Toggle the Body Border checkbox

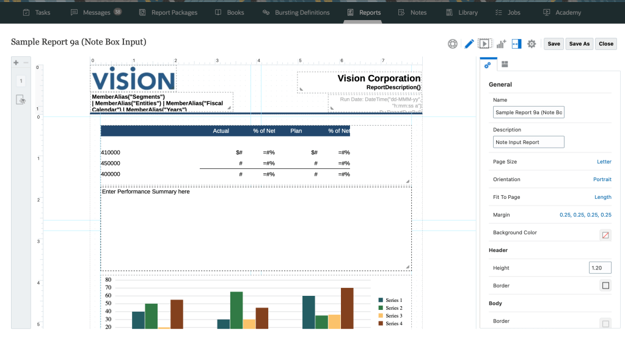pyautogui.click(x=605, y=323)
